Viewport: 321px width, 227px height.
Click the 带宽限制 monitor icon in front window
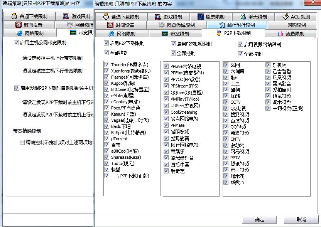(165, 34)
